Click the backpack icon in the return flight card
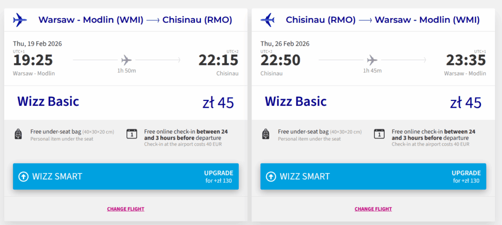Image resolution: width=502 pixels, height=225 pixels. click(266, 134)
